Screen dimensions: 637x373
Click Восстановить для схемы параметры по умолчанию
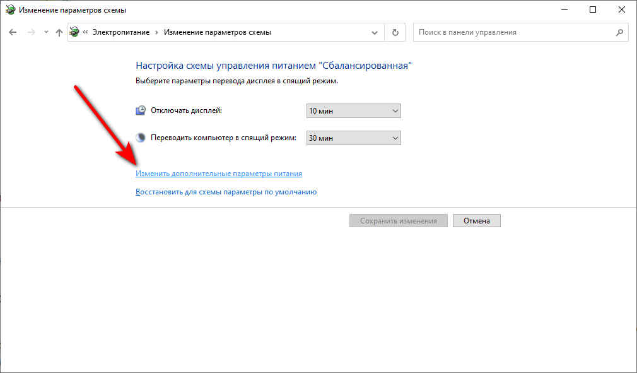(x=226, y=192)
